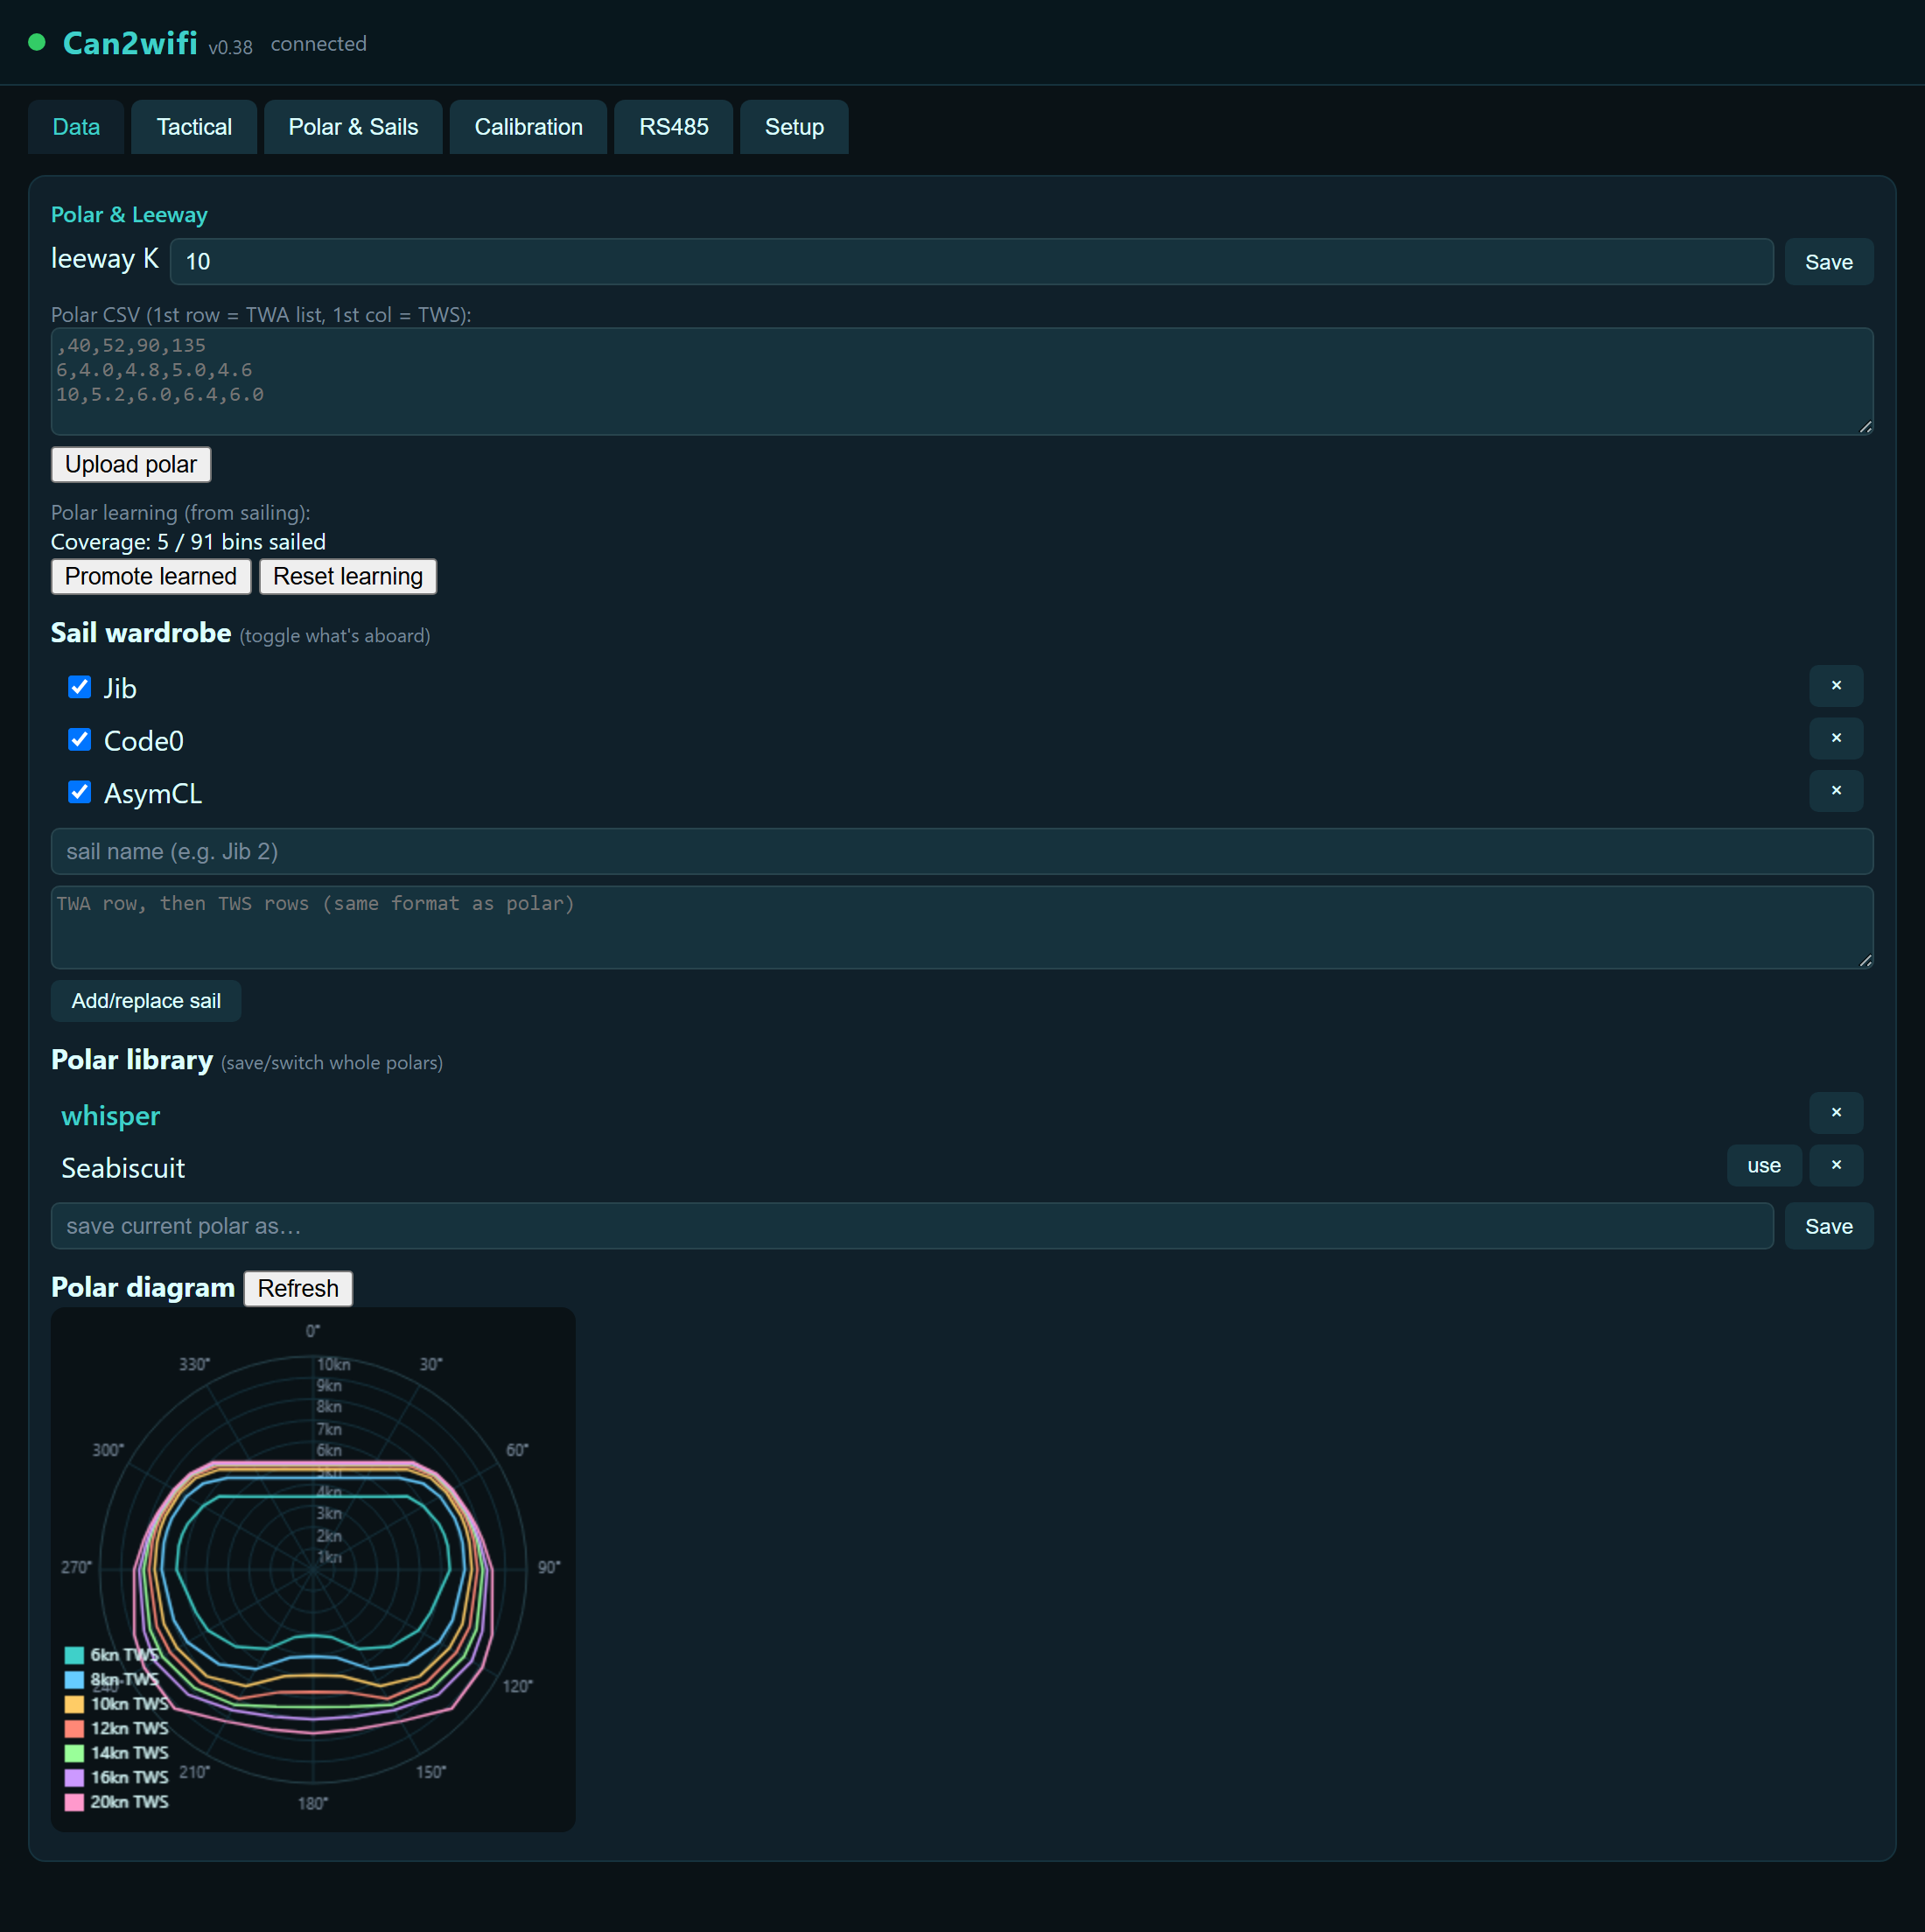Toggle the Code0 checkbox
Image resolution: width=1925 pixels, height=1932 pixels.
(79, 739)
